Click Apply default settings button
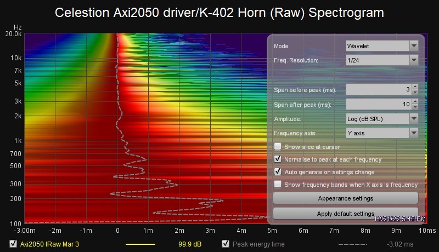This screenshot has width=439, height=252. tap(346, 214)
